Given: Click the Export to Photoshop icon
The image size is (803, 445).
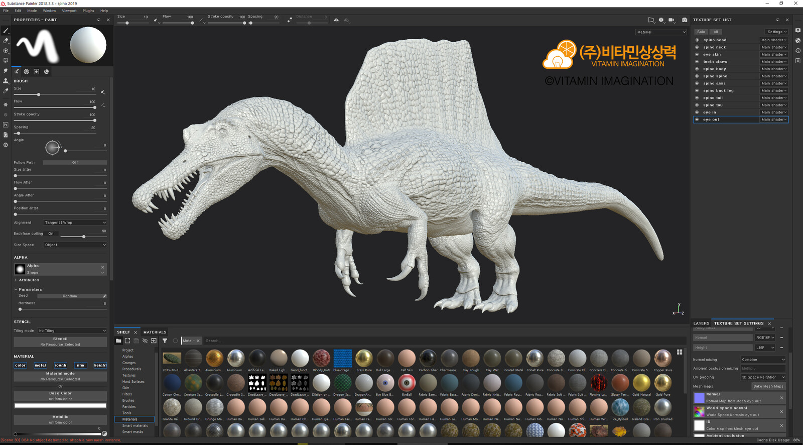Looking at the screenshot, I should [x=6, y=125].
